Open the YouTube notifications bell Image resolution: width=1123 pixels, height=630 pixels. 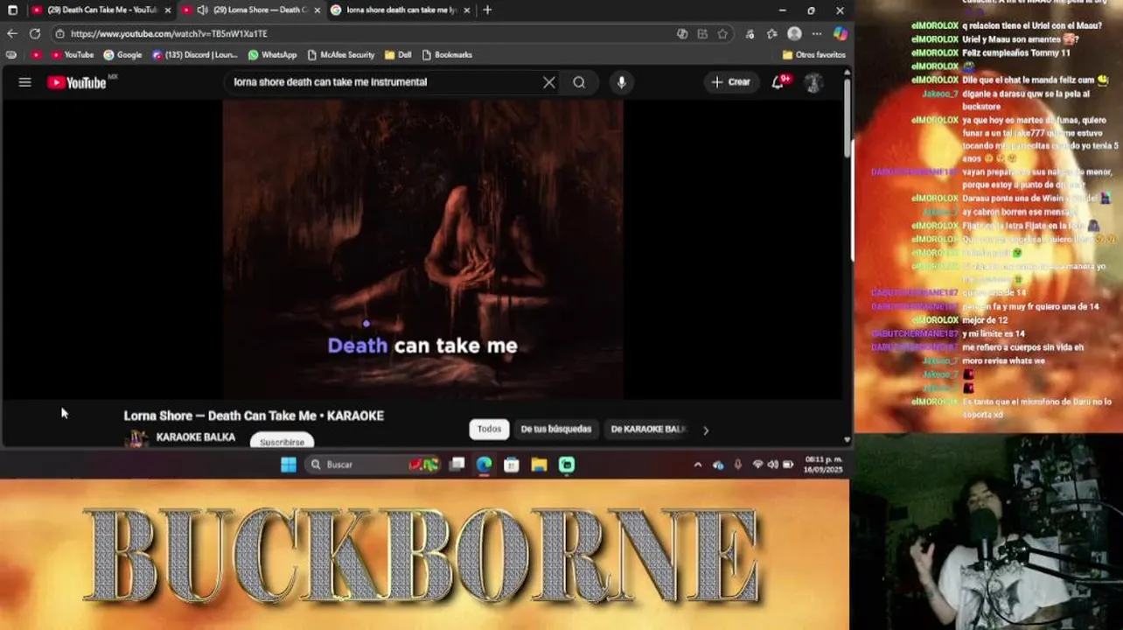pos(778,82)
